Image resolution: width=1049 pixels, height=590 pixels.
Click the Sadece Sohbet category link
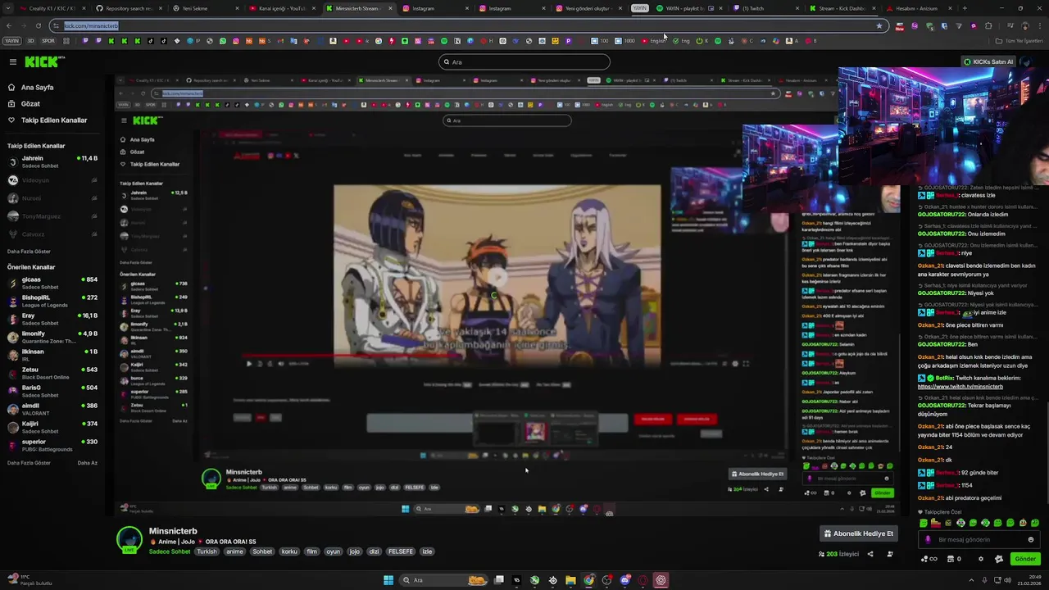[x=170, y=551]
